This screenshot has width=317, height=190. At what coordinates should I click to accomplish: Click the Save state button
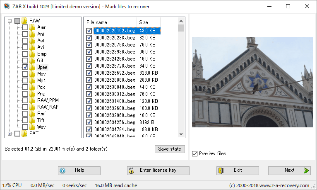click(x=170, y=149)
